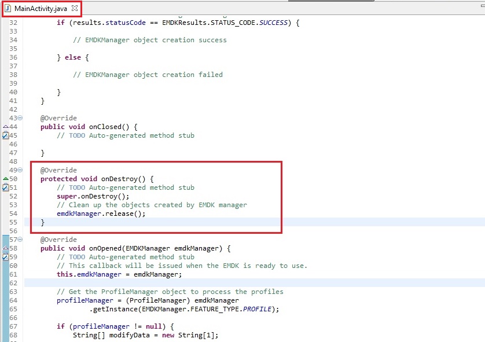Close the MainActivity.java editor tab
The image size is (485, 342).
(x=74, y=9)
